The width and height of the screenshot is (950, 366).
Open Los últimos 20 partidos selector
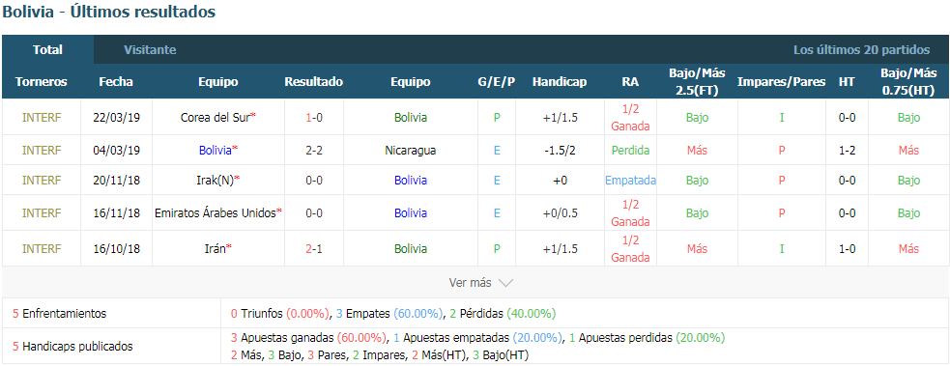(x=861, y=49)
